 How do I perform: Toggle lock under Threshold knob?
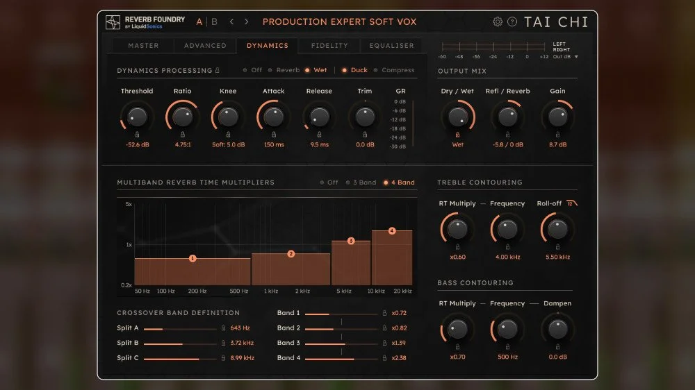[137, 134]
